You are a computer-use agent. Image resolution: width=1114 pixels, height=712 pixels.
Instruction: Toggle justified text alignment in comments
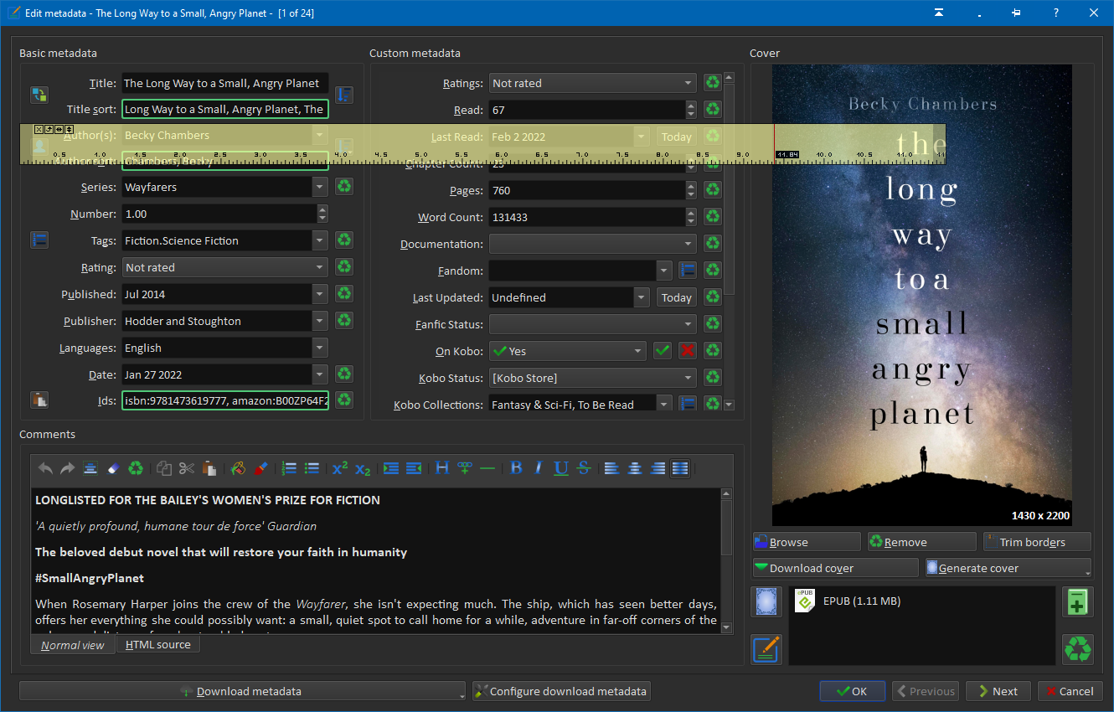[680, 468]
